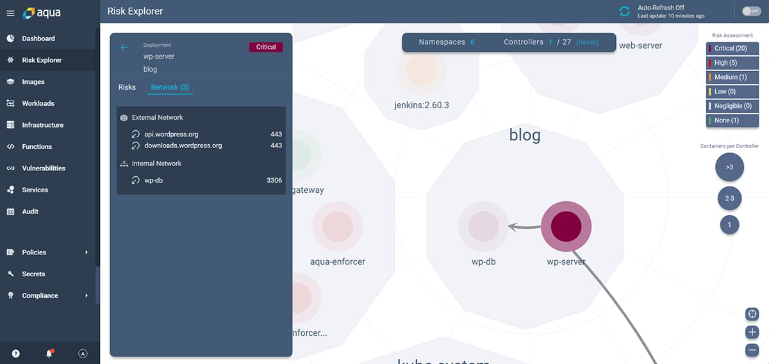Click the Namespaces 6 filter

447,42
